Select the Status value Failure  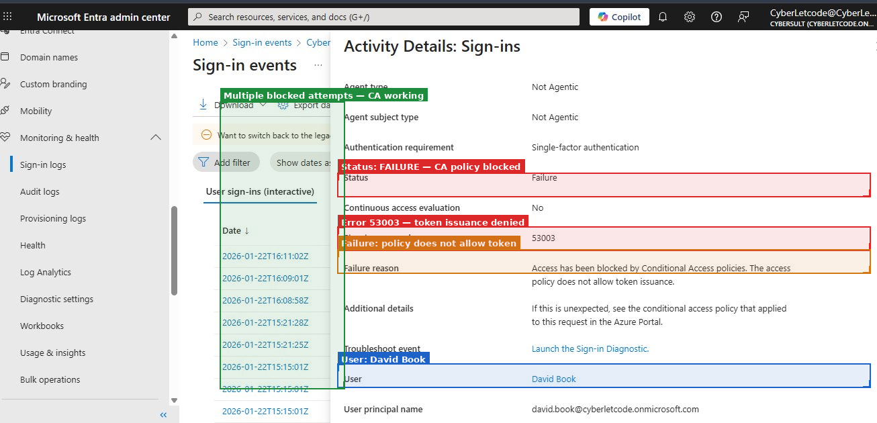[x=545, y=177]
